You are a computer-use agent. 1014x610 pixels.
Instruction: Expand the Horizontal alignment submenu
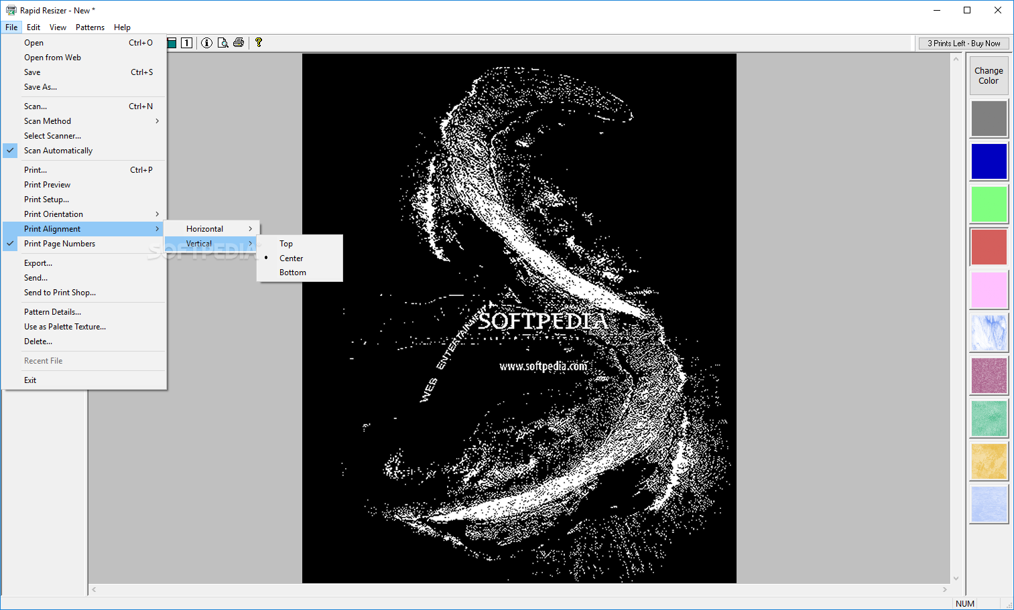tap(212, 229)
